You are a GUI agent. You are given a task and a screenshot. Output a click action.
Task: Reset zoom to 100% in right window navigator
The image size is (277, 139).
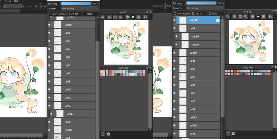point(227,17)
